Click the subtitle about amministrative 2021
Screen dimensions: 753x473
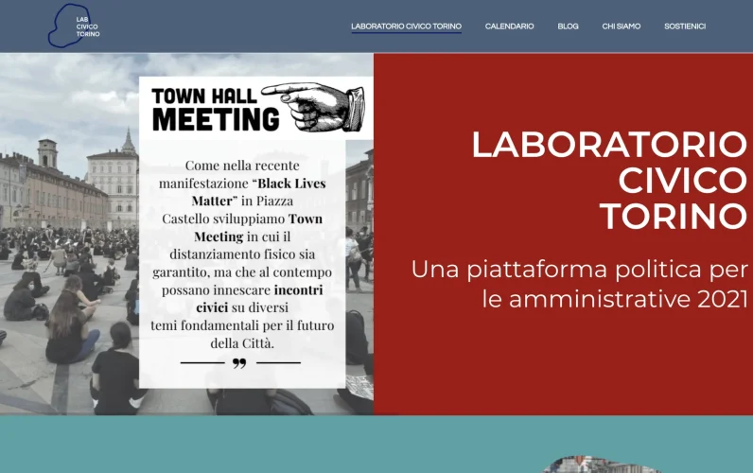tap(580, 285)
